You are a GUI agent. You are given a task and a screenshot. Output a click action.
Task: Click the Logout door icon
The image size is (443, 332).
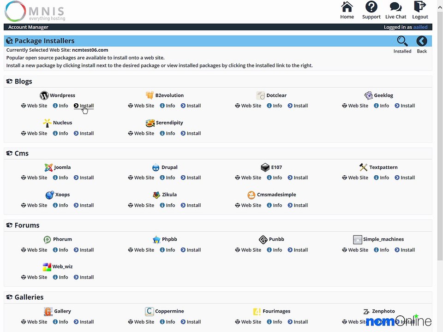point(420,7)
